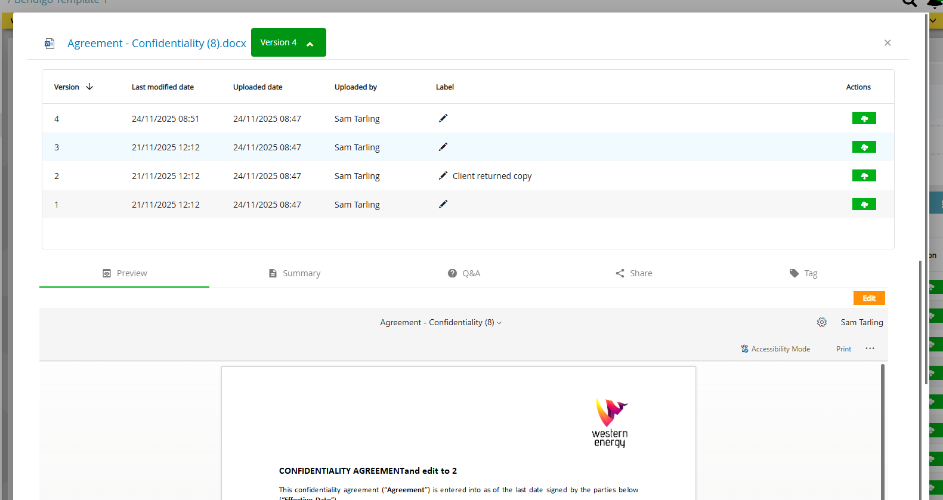Collapse the Version 4 dropdown
The image size is (943, 500).
click(289, 42)
